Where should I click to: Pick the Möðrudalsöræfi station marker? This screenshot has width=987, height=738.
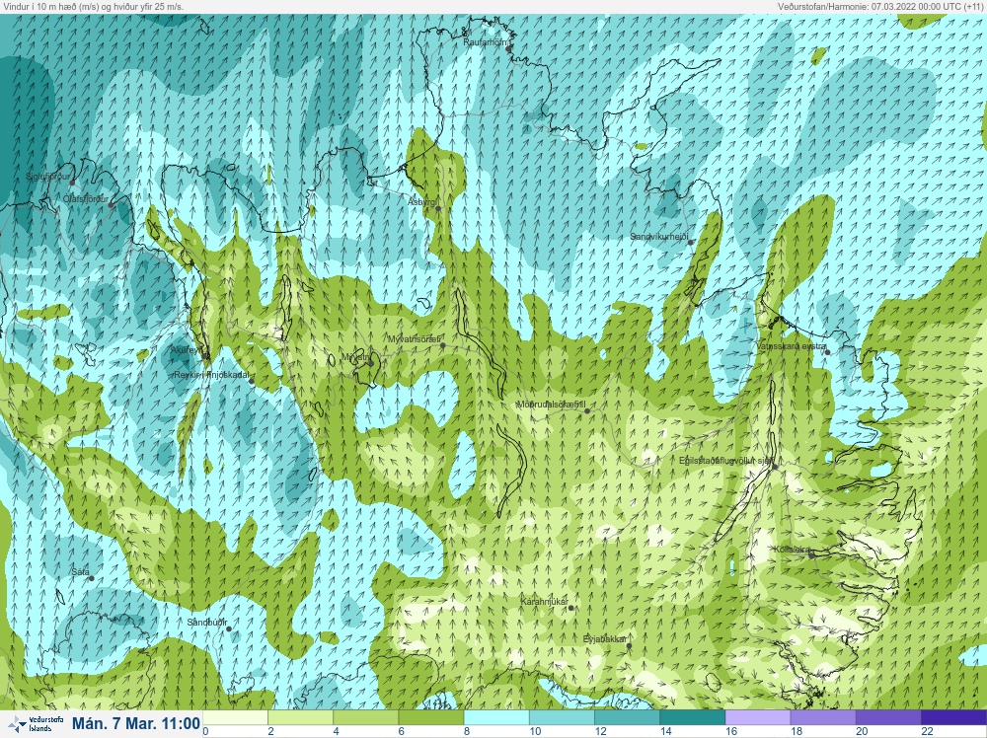pos(587,410)
